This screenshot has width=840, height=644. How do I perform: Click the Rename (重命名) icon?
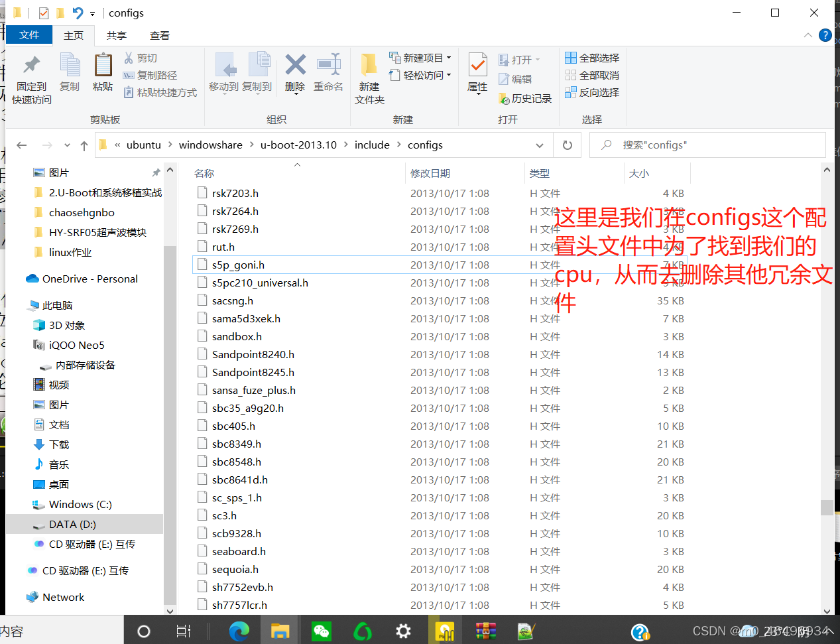tap(328, 65)
